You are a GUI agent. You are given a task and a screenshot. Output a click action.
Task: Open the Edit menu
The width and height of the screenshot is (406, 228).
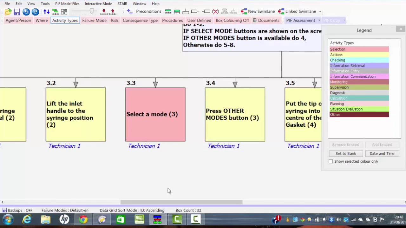(19, 3)
